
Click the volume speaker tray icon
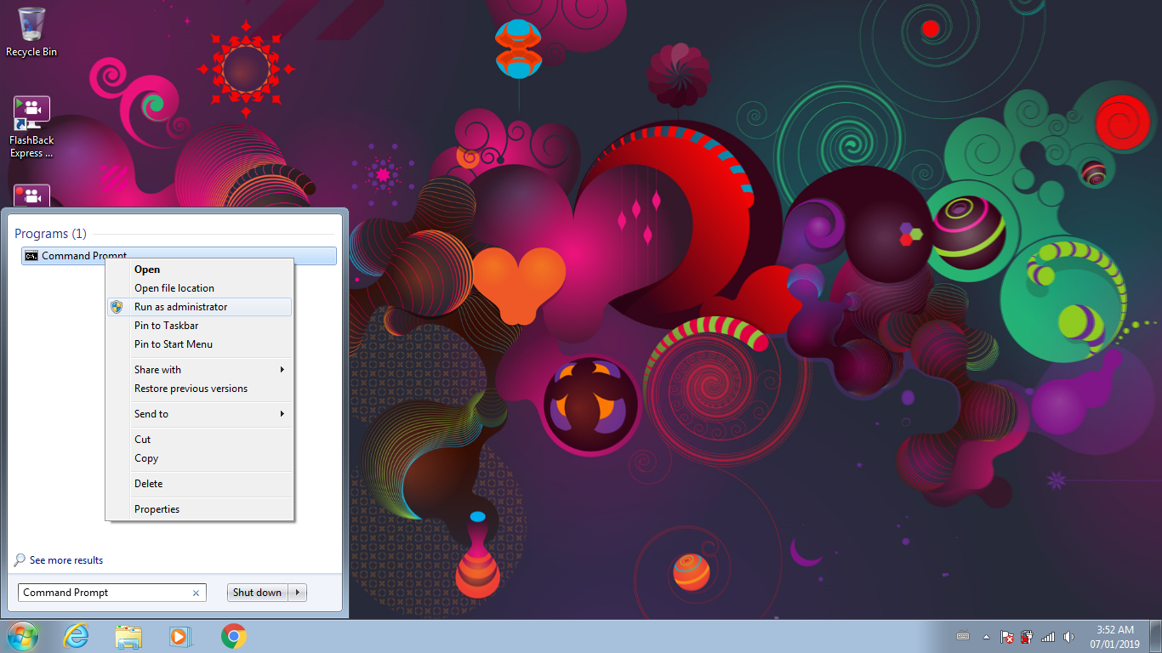(1068, 636)
